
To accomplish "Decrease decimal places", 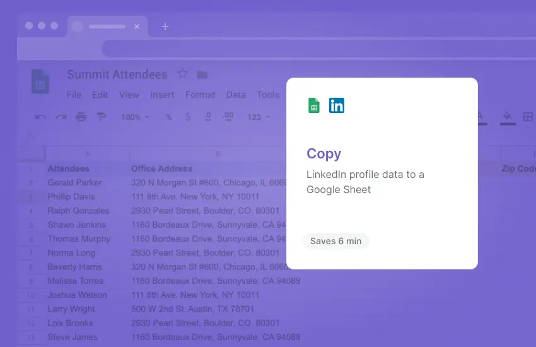I will click(207, 117).
